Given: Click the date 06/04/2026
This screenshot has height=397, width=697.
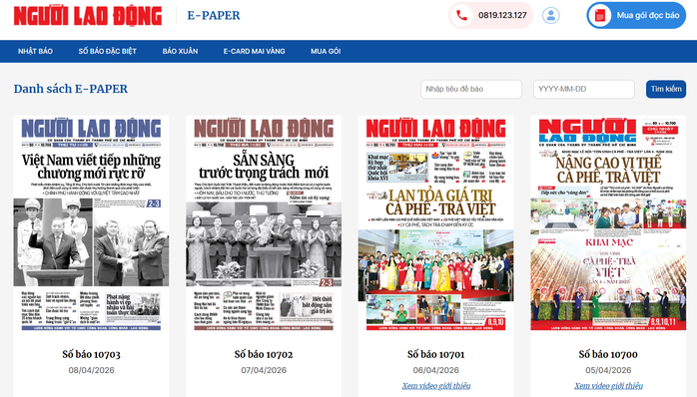Looking at the screenshot, I should (436, 370).
